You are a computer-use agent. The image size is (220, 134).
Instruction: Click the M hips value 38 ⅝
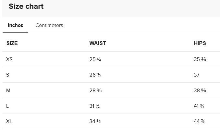(200, 91)
